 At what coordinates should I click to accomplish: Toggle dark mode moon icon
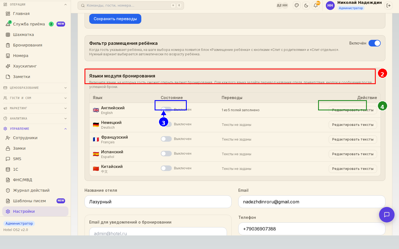(x=306, y=5)
